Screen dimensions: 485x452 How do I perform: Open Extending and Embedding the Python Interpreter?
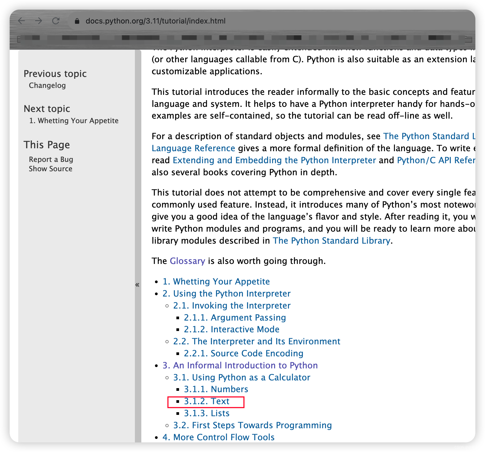point(274,160)
